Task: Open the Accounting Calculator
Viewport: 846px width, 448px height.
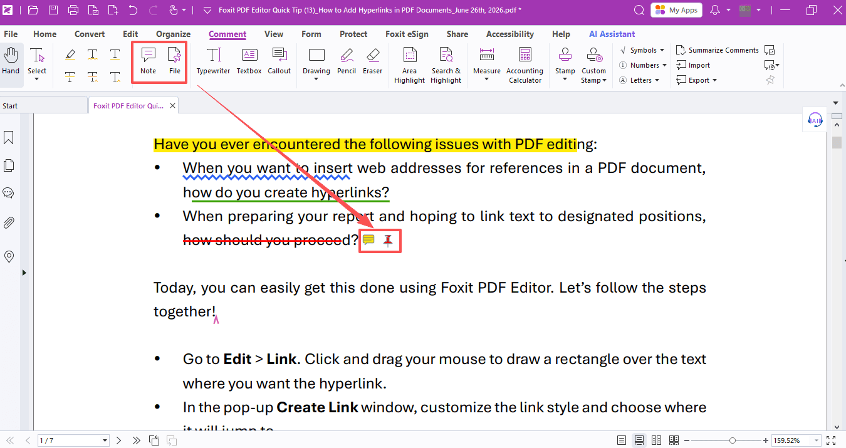Action: (525, 65)
